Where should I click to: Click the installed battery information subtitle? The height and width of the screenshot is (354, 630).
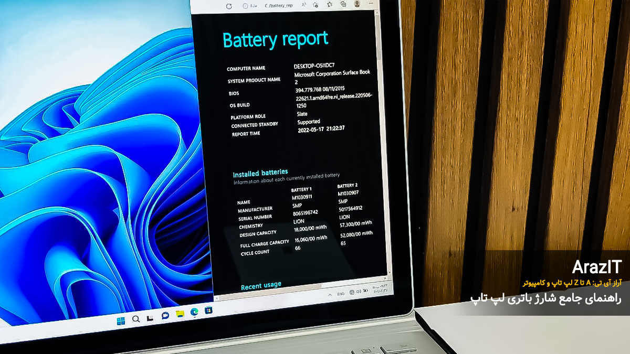[x=287, y=179]
